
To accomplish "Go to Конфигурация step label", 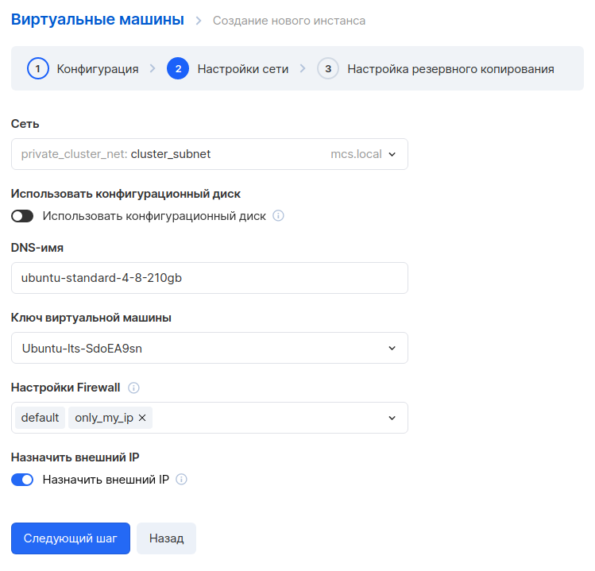I will [98, 69].
